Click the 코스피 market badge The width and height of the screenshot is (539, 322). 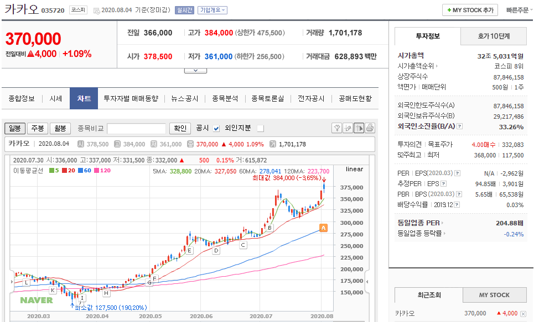(79, 10)
